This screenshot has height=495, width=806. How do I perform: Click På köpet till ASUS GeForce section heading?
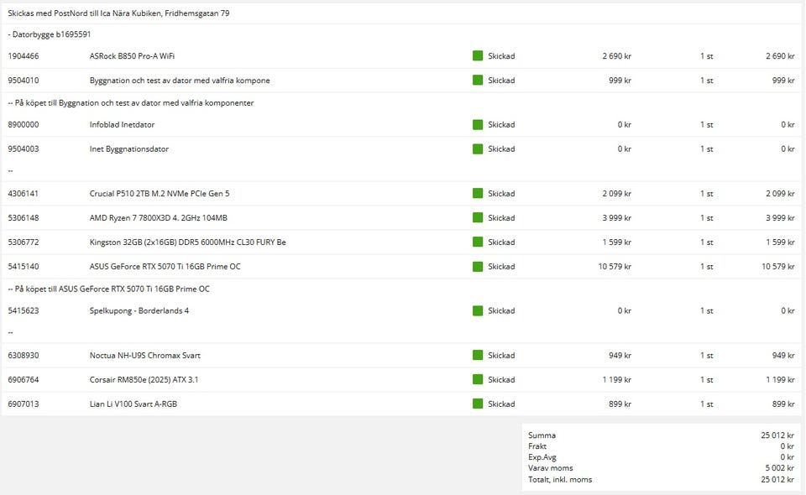[108, 289]
